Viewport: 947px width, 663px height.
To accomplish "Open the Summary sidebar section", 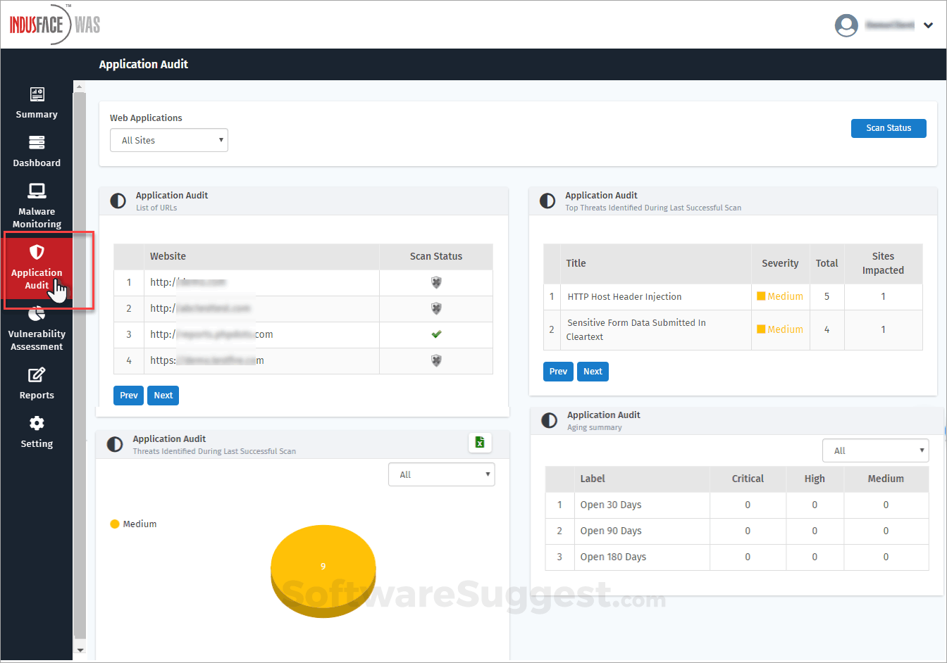I will tap(37, 103).
